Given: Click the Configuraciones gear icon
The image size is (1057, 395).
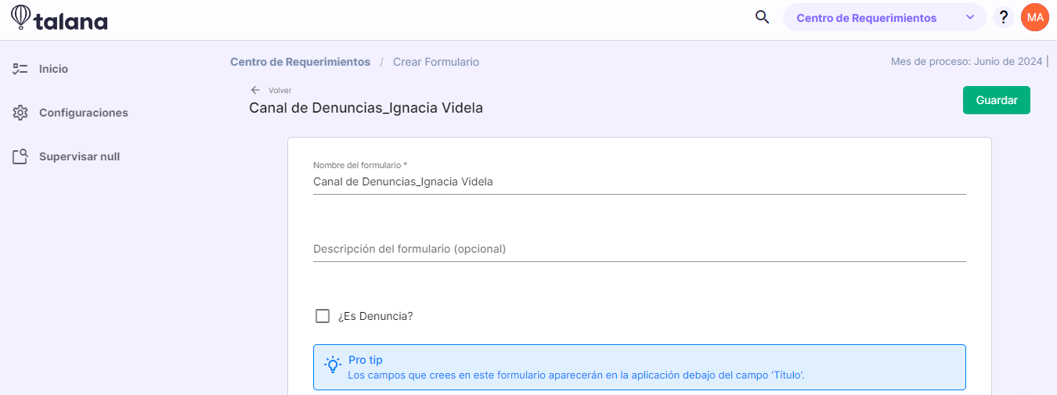Looking at the screenshot, I should [20, 113].
